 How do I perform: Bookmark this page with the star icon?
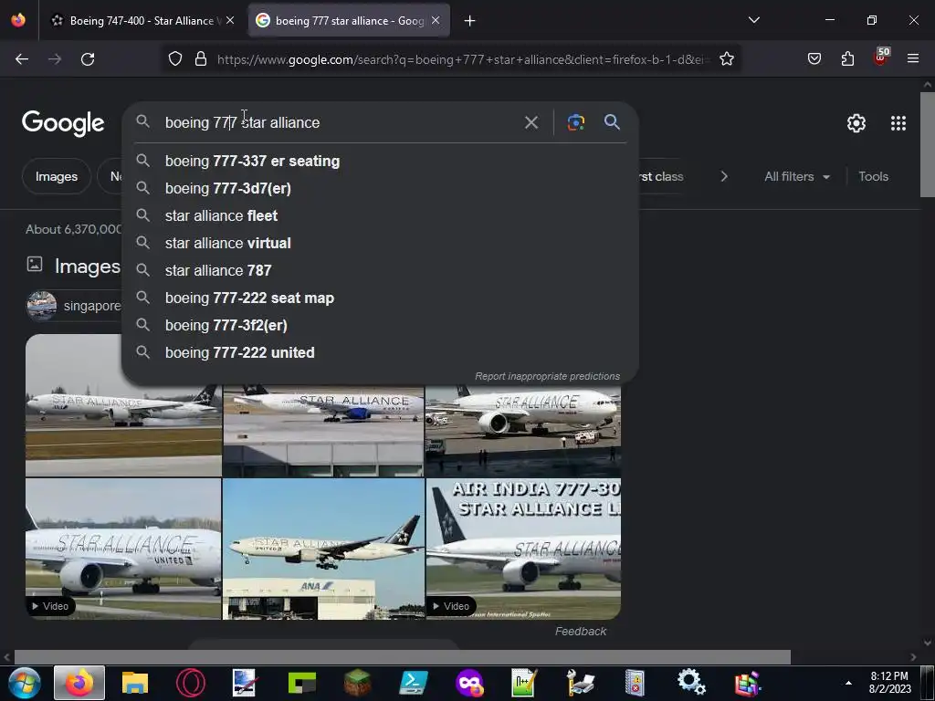coord(726,59)
